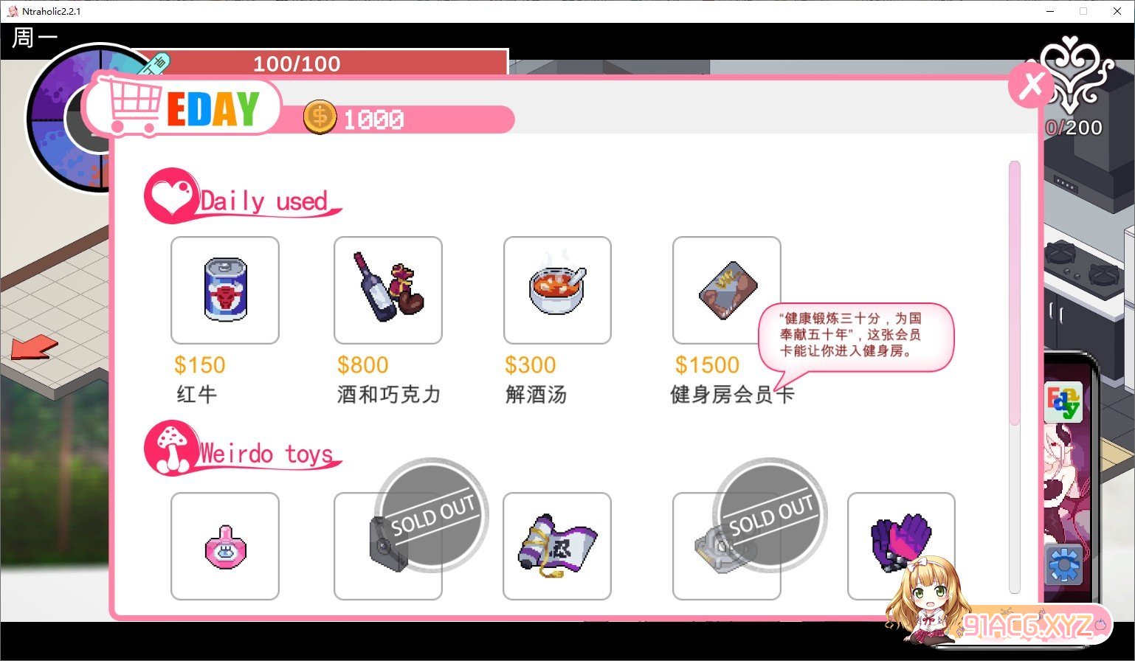Select the pink potion bottle item
The image size is (1135, 661).
coord(225,546)
